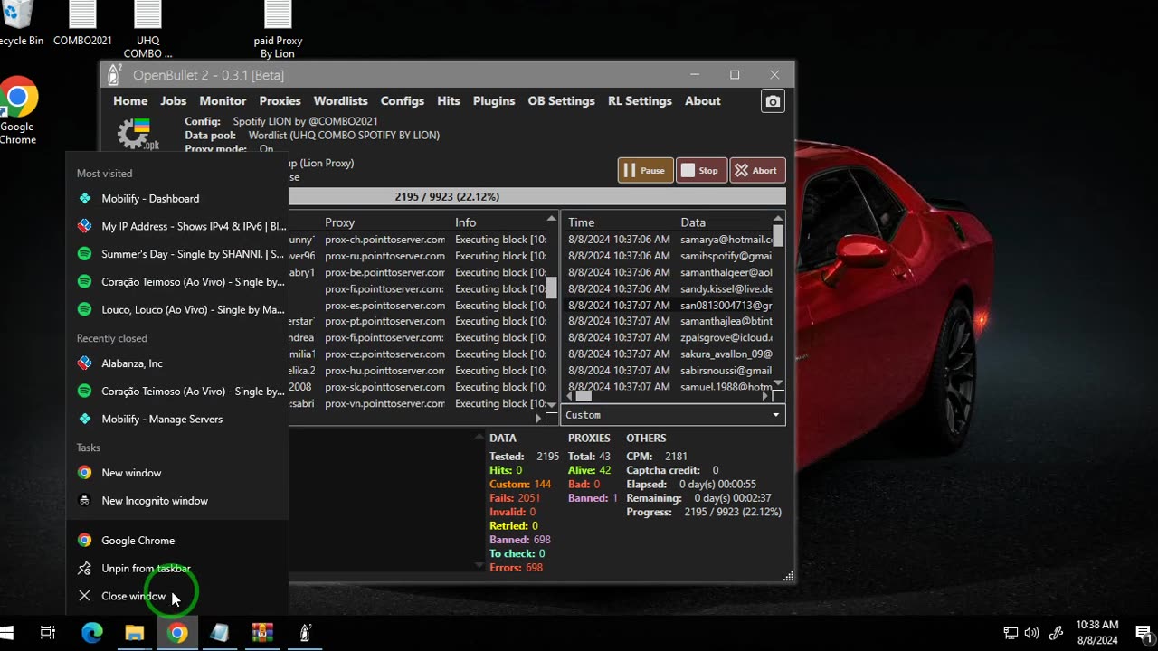Image resolution: width=1158 pixels, height=651 pixels.
Task: Choose Close window in the jump list
Action: pyautogui.click(x=177, y=597)
